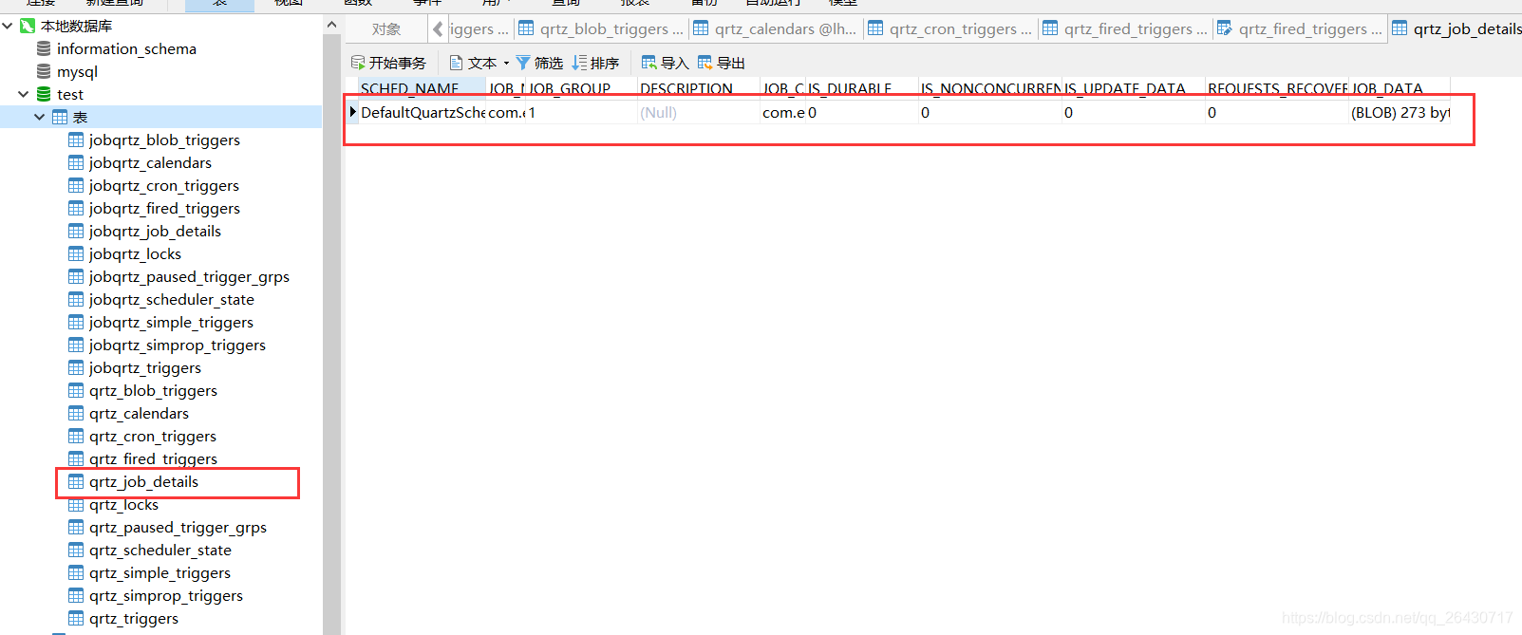
Task: Collapse the 表 tables folder
Action: [40, 117]
